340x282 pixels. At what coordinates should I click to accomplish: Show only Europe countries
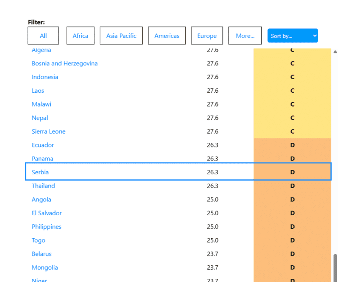pos(207,36)
